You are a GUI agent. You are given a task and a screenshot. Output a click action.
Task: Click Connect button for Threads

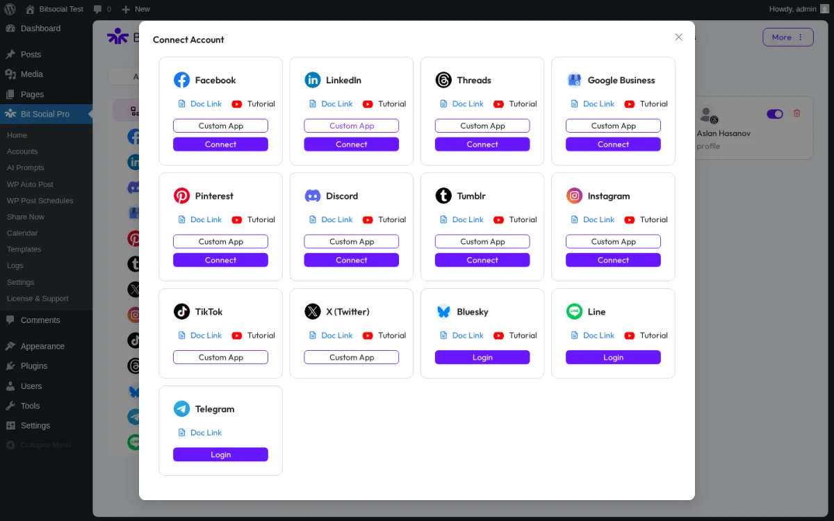coord(482,144)
